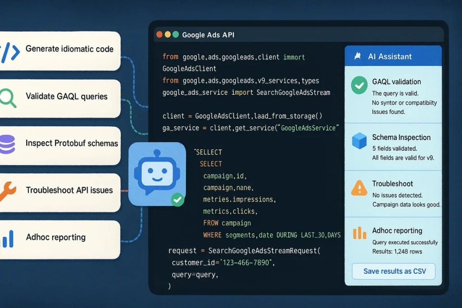Click the orange wrench icon for troubleshooting
This screenshot has height=308, width=462.
[x=8, y=191]
